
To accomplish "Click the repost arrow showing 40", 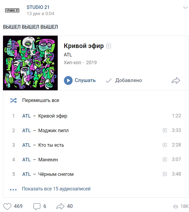I will 60,206.
